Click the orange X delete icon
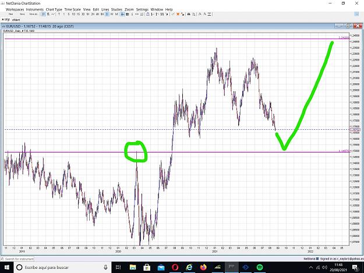364x273 pixels. [x=178, y=14]
